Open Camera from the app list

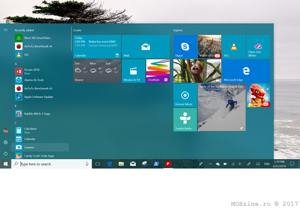[29, 147]
